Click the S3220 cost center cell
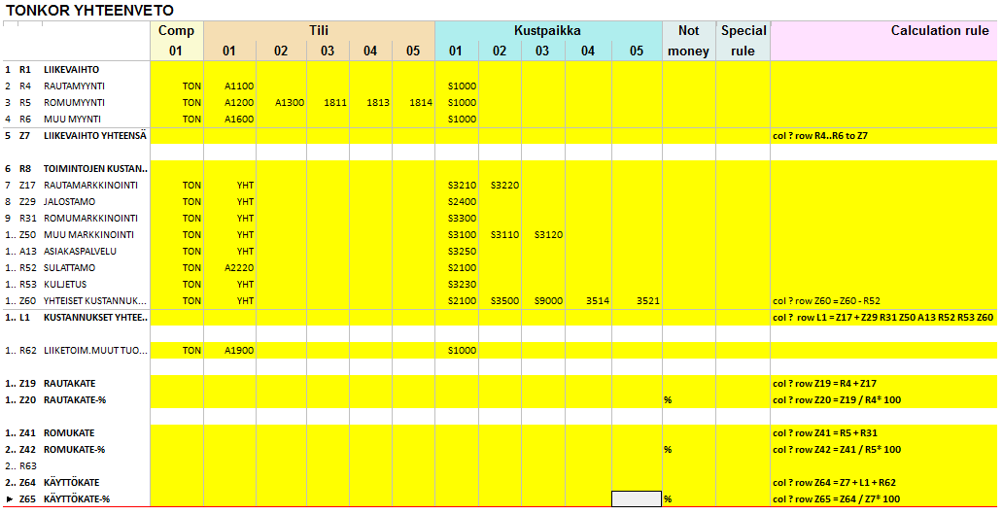This screenshot has width=1003, height=515. pos(505,186)
